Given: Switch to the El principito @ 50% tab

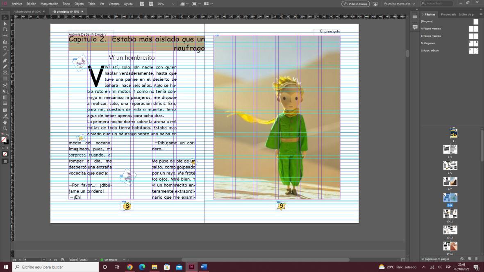Looking at the screenshot, I should point(27,11).
